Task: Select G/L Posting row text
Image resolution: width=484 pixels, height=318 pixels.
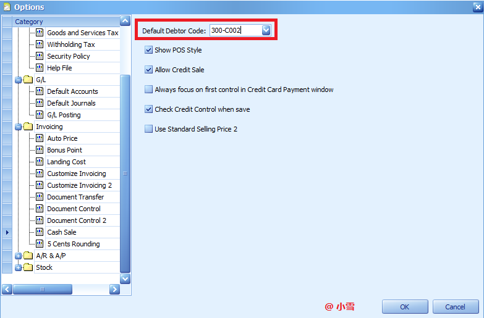Action: tap(64, 115)
